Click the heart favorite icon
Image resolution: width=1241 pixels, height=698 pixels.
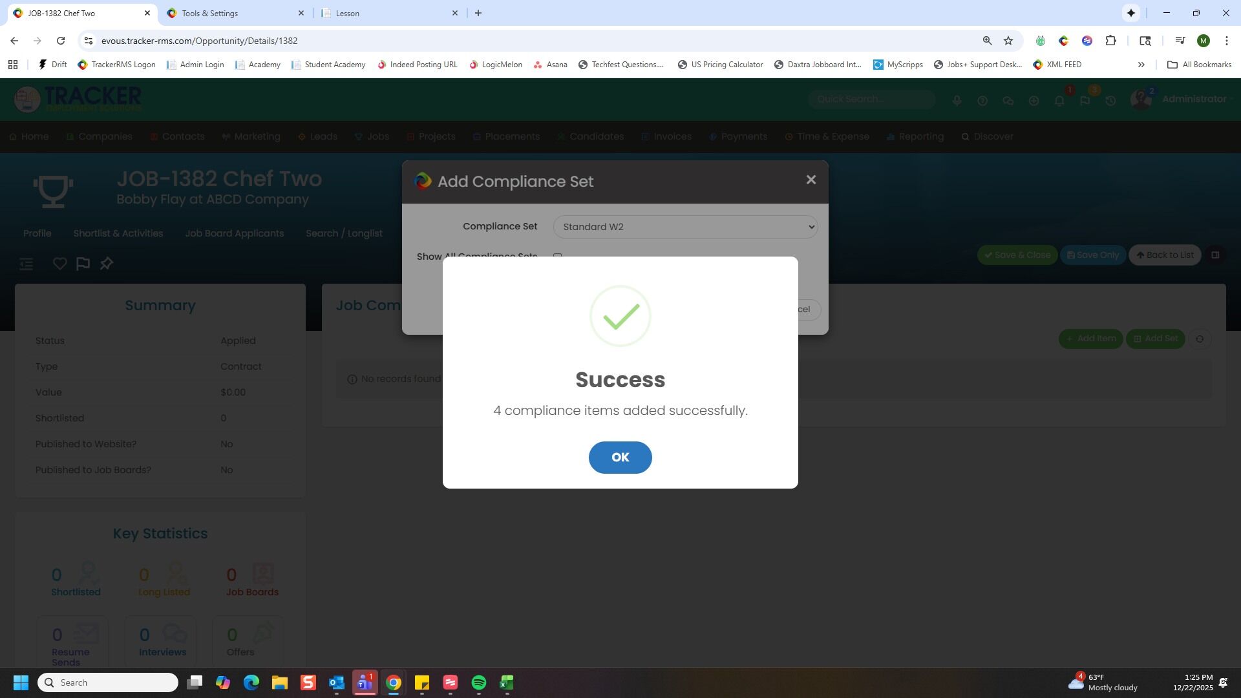coord(59,264)
